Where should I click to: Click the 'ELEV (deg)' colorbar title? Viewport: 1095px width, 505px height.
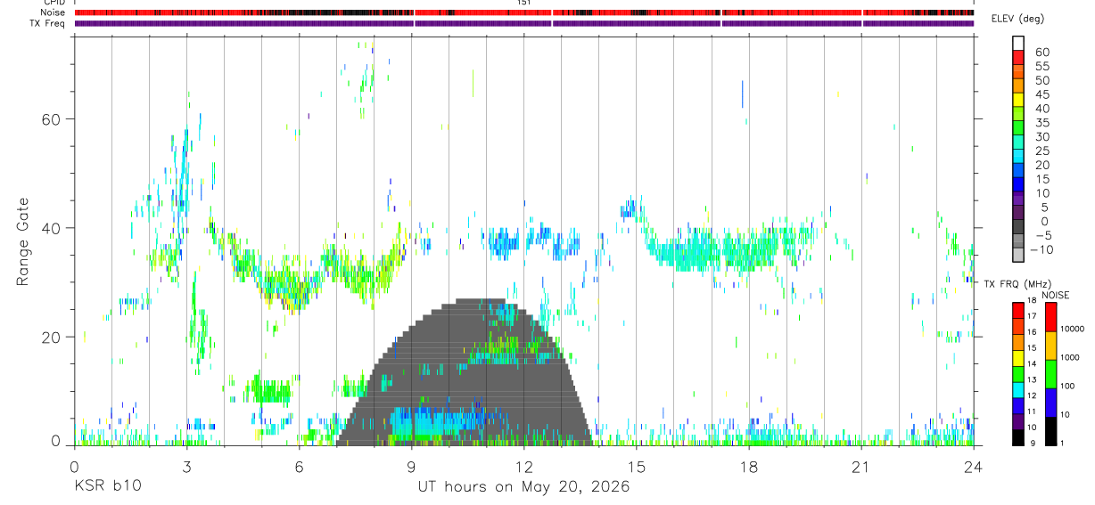1020,19
